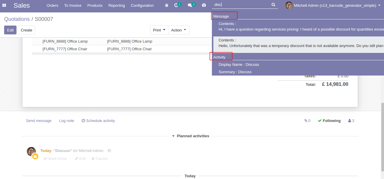
Task: Expand the Action dropdown
Action: [x=179, y=30]
